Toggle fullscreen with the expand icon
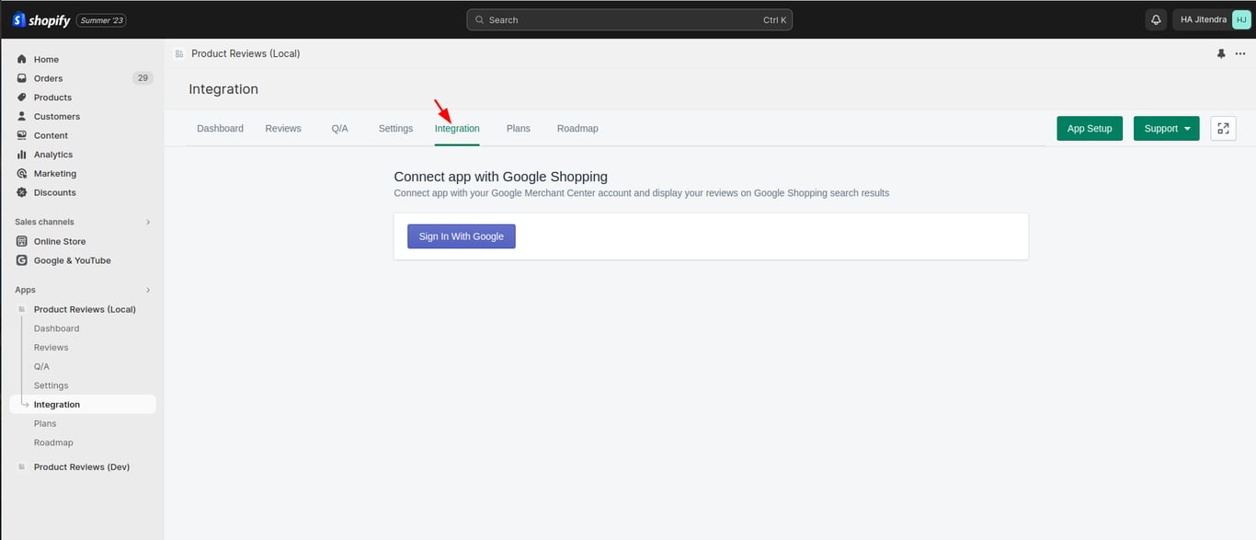Viewport: 1256px width, 540px height. 1223,129
